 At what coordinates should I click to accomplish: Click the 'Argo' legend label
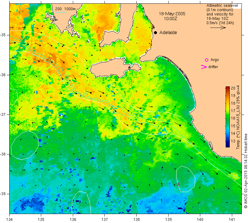coord(215,60)
